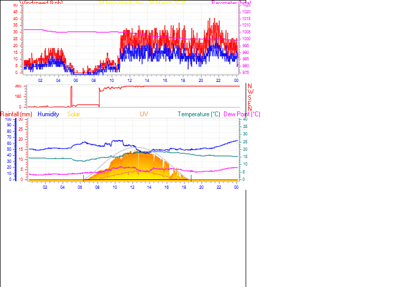
Task: Select the Temperature (°C) legend label
Action: point(199,114)
